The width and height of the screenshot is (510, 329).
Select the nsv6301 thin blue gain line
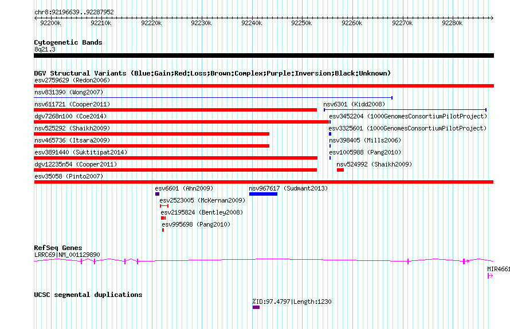pos(405,110)
